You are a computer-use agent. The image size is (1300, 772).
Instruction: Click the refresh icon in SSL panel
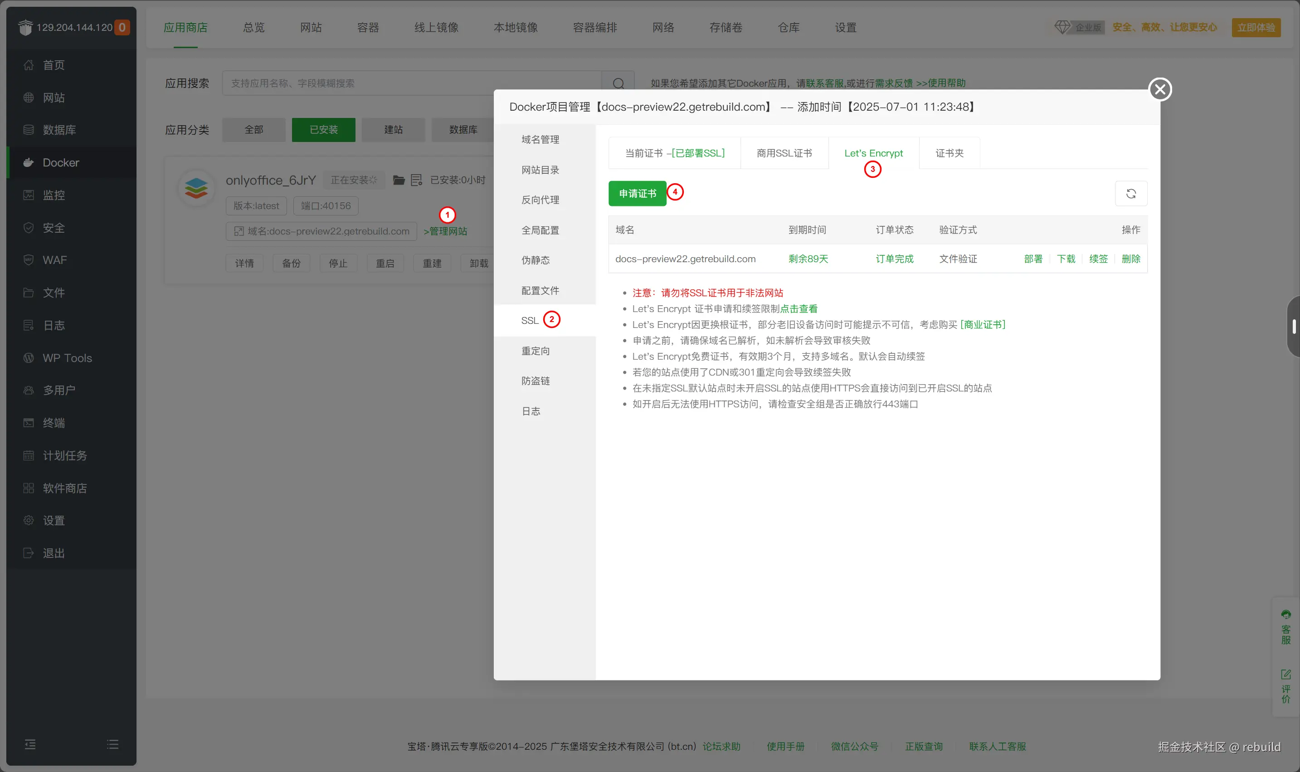[x=1130, y=194]
